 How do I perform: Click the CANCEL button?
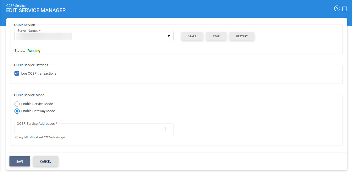(45, 161)
